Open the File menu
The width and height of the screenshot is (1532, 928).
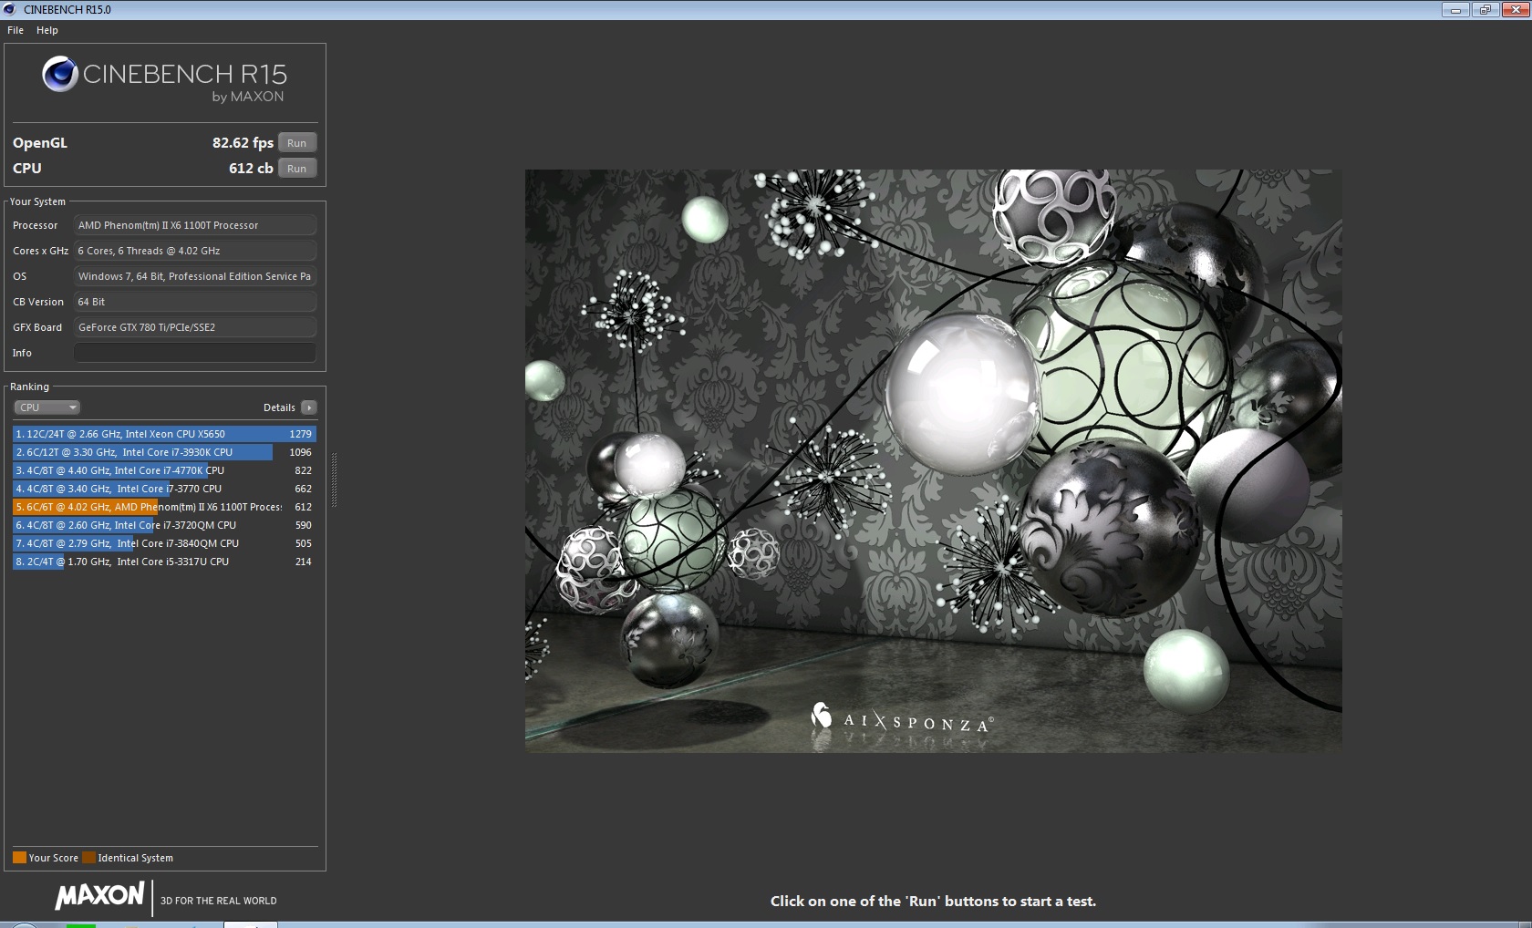coord(15,30)
